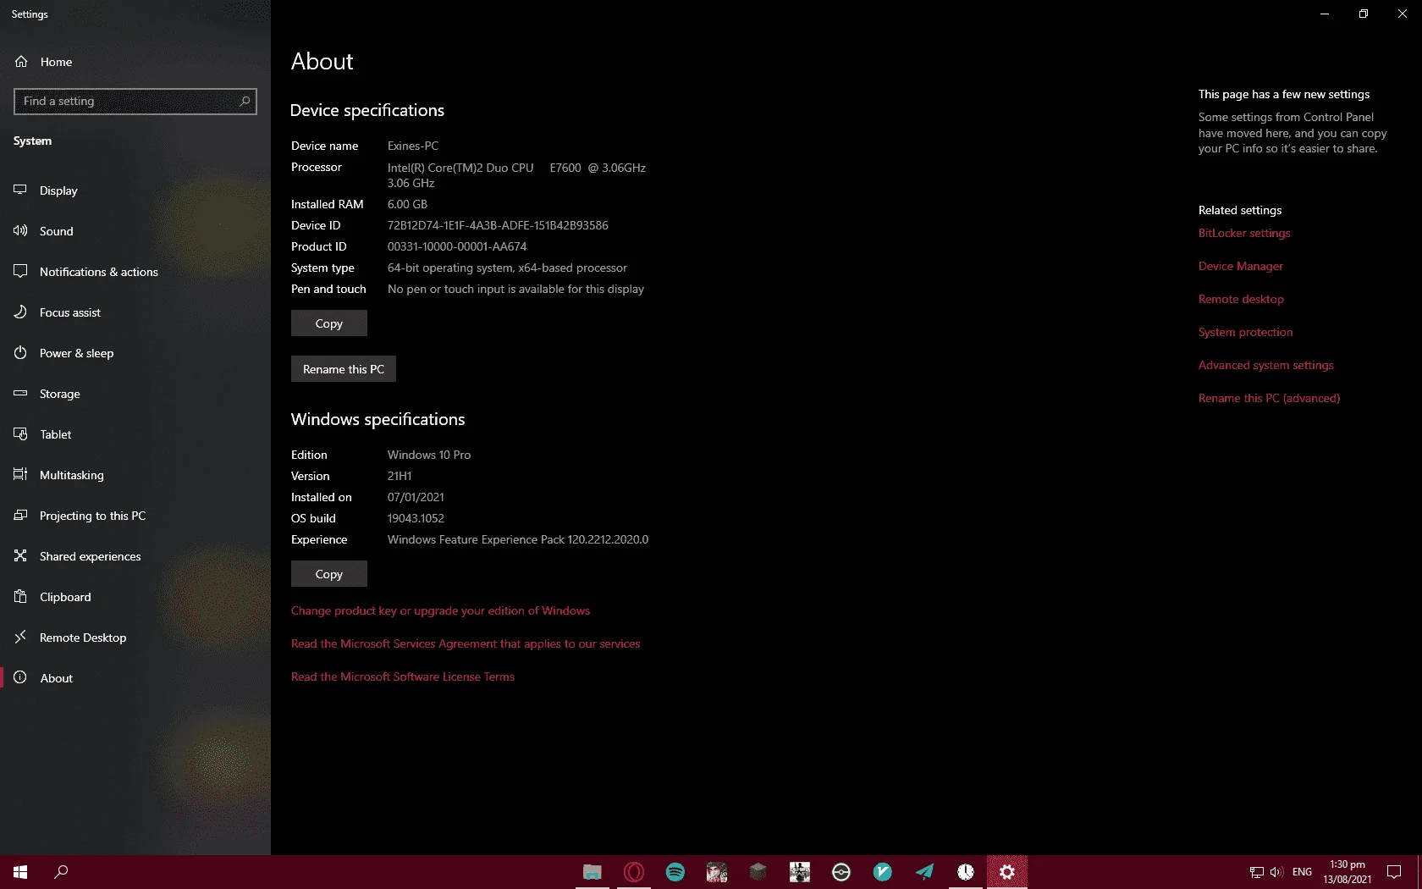Screen dimensions: 1422x889
Task: Open BitLocker settings link
Action: (x=1244, y=233)
